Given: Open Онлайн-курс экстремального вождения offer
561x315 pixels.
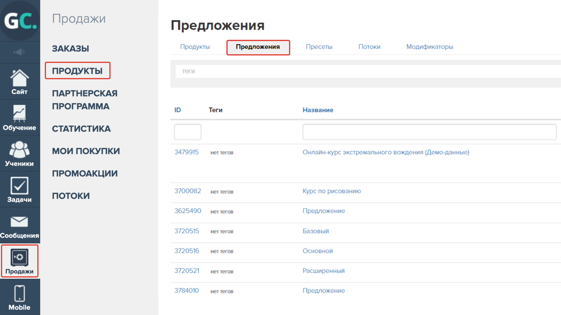Looking at the screenshot, I should pyautogui.click(x=386, y=152).
